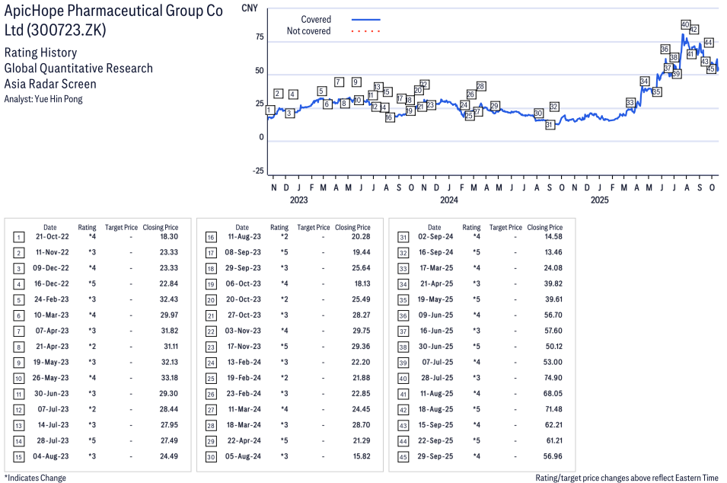Click chart marker 40 near the price peak

click(x=685, y=25)
